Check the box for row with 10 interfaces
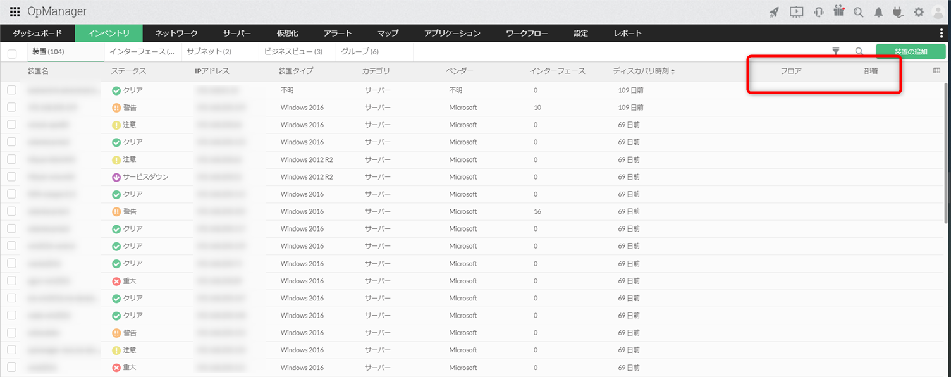 11,108
